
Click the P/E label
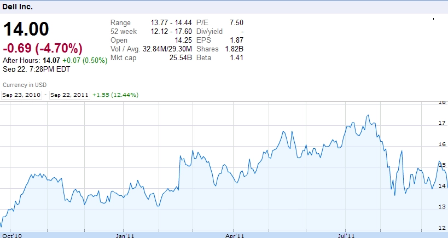pyautogui.click(x=202, y=22)
